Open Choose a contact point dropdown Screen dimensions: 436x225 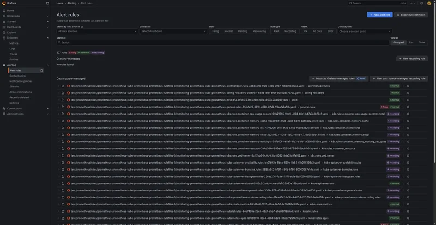coord(365,32)
